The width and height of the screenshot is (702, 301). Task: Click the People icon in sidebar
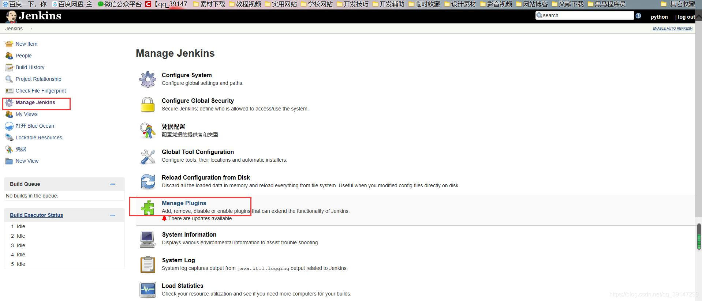coord(9,56)
